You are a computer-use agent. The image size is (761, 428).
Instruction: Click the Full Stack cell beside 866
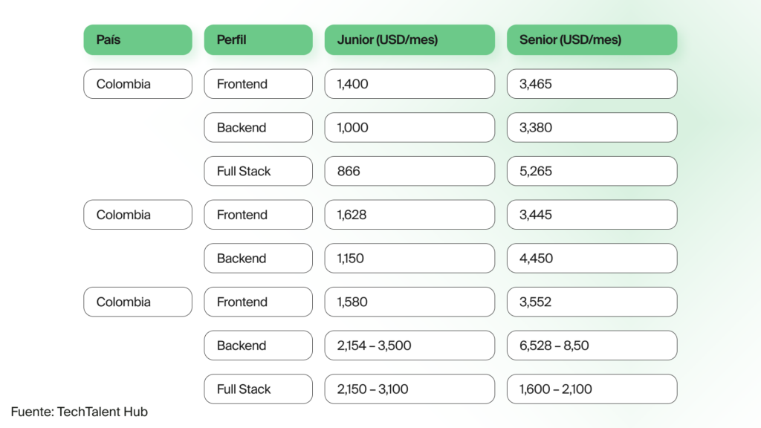point(258,171)
